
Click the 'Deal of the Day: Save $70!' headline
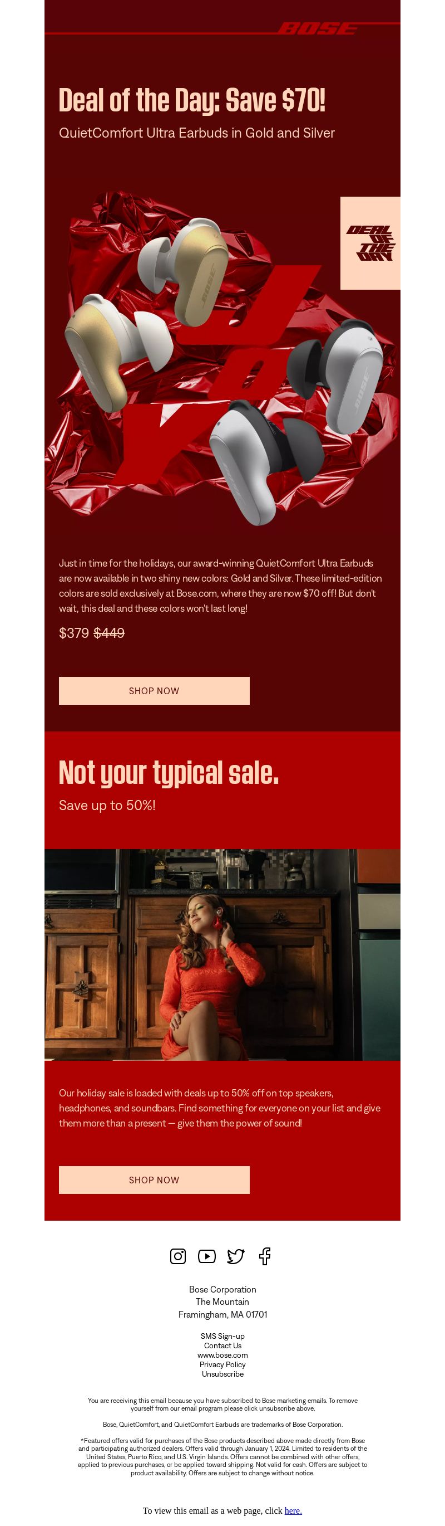click(192, 100)
